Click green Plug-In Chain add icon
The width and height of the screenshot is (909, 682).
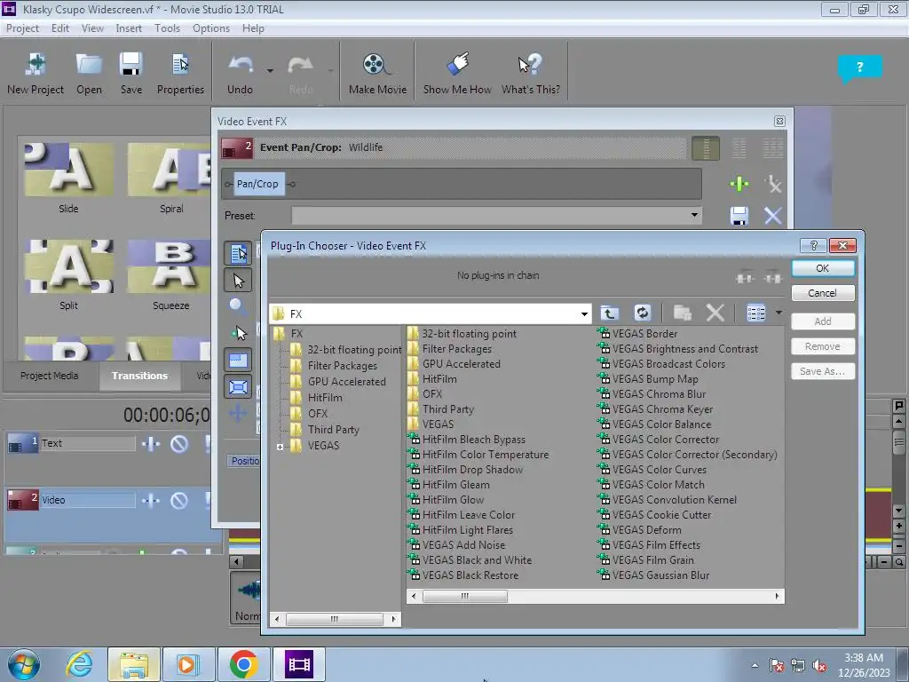click(739, 185)
